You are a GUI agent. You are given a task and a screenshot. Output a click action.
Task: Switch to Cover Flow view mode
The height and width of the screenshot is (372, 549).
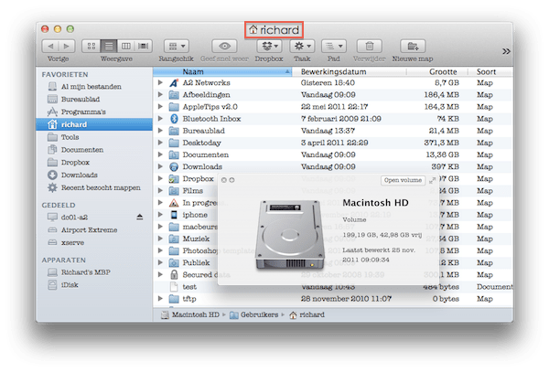(x=144, y=46)
